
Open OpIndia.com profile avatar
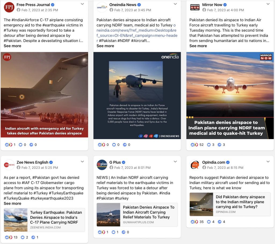[x=195, y=165]
